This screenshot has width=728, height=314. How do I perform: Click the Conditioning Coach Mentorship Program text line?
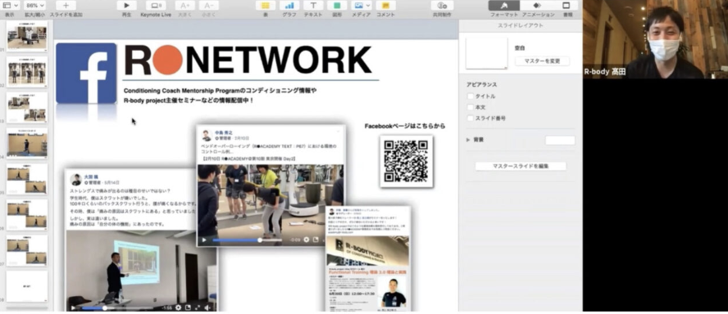(220, 91)
